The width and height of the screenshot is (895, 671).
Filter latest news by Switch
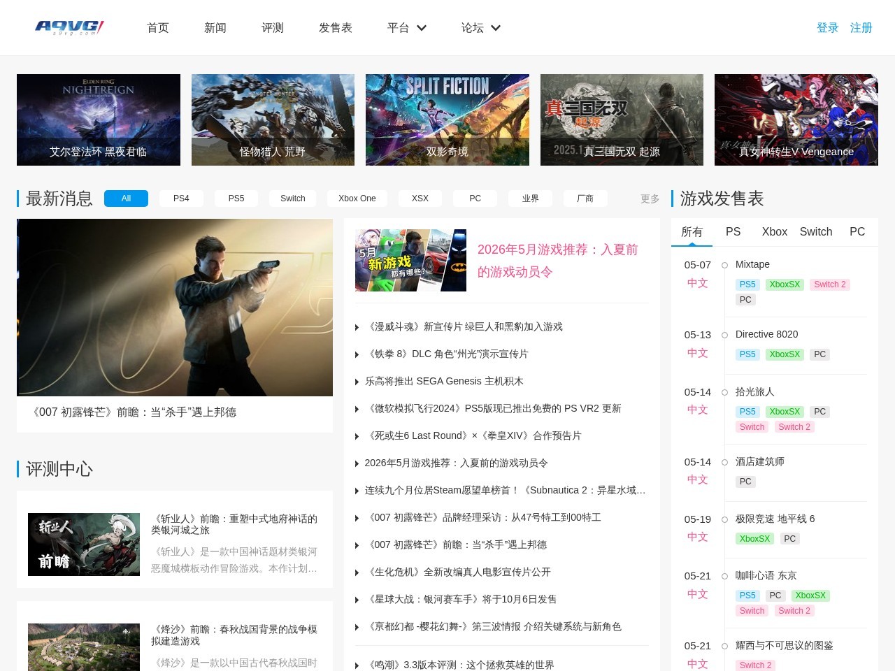pos(293,199)
